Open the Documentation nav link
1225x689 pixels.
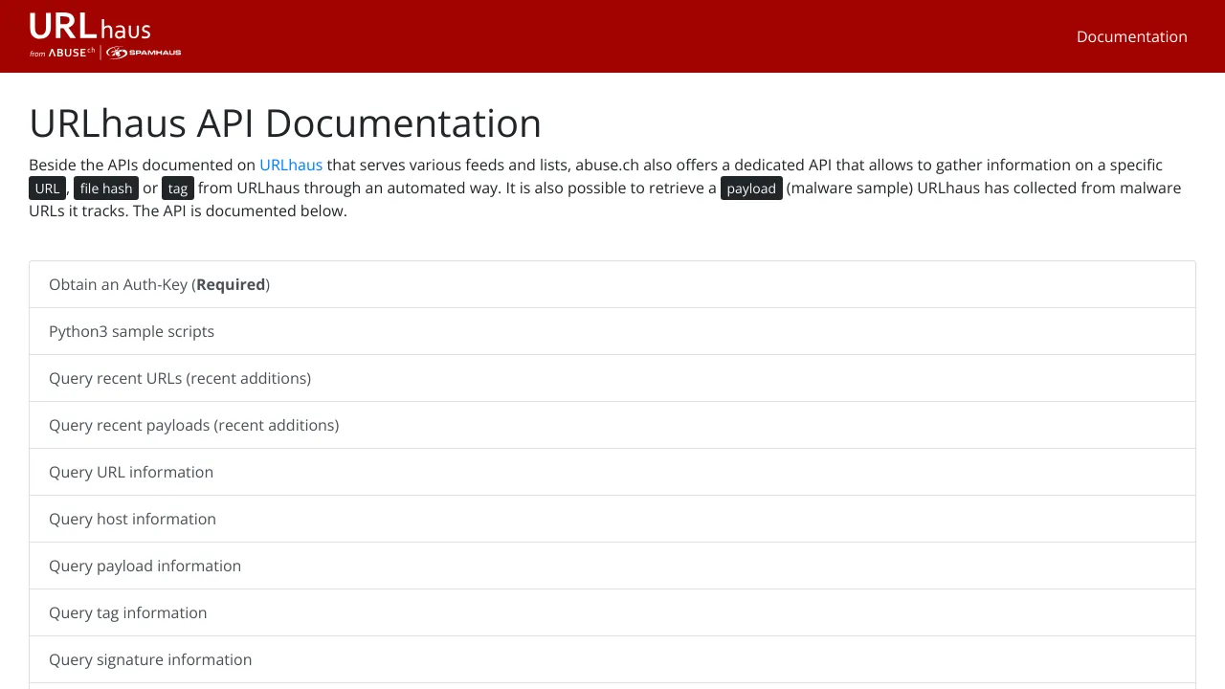[x=1131, y=36]
